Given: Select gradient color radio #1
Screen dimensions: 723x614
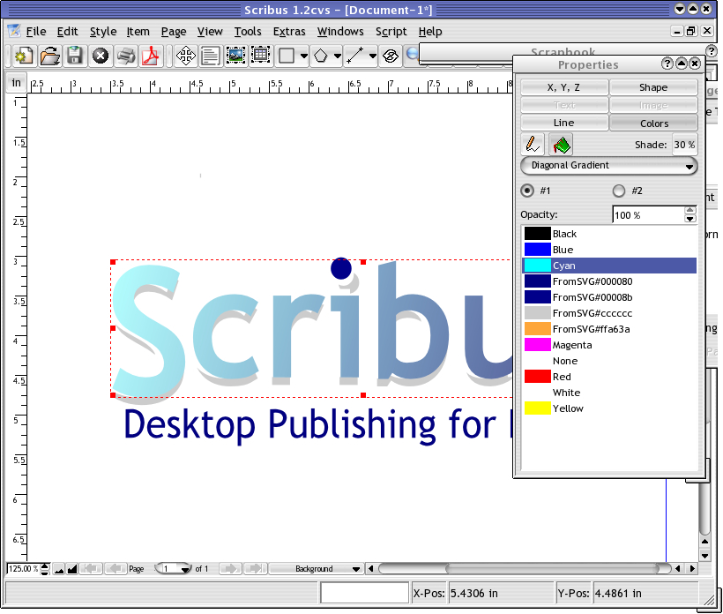Looking at the screenshot, I should [x=527, y=191].
